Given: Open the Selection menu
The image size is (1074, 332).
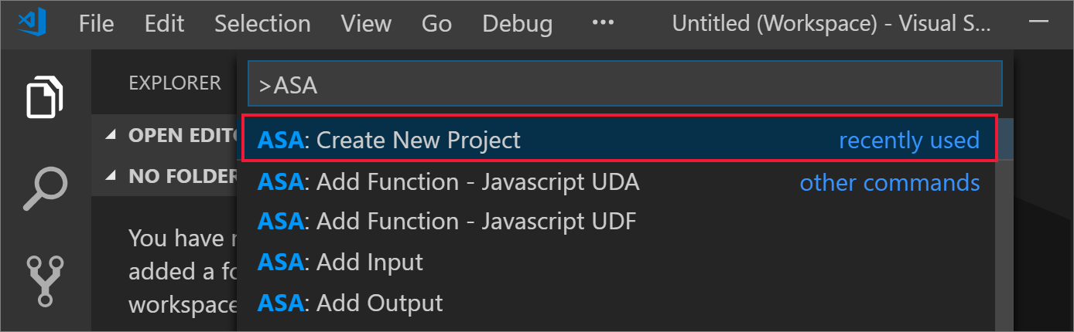Looking at the screenshot, I should pyautogui.click(x=262, y=24).
